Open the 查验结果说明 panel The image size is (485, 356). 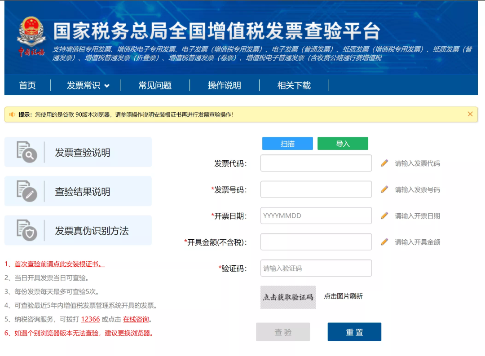pyautogui.click(x=78, y=191)
